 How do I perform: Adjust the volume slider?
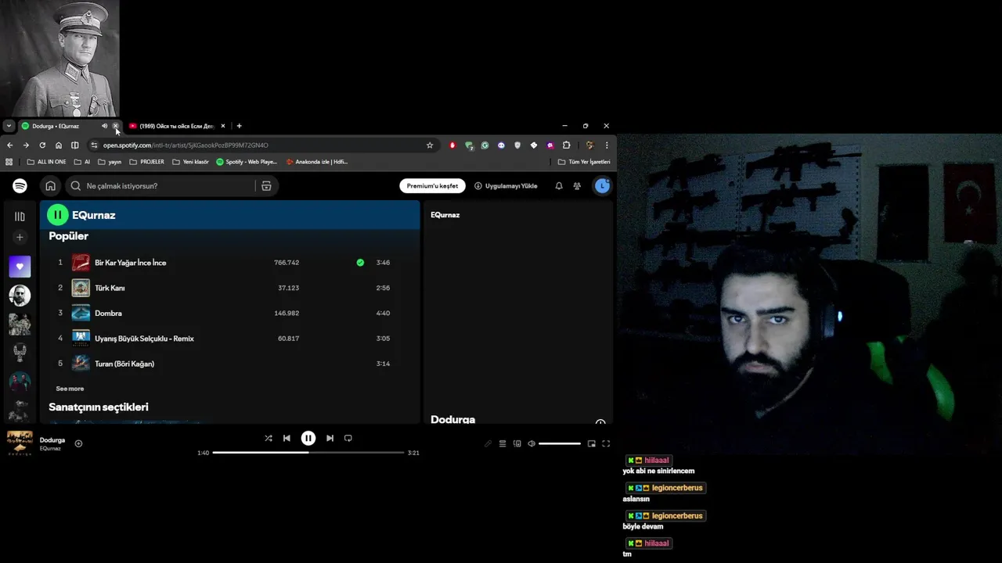560,443
